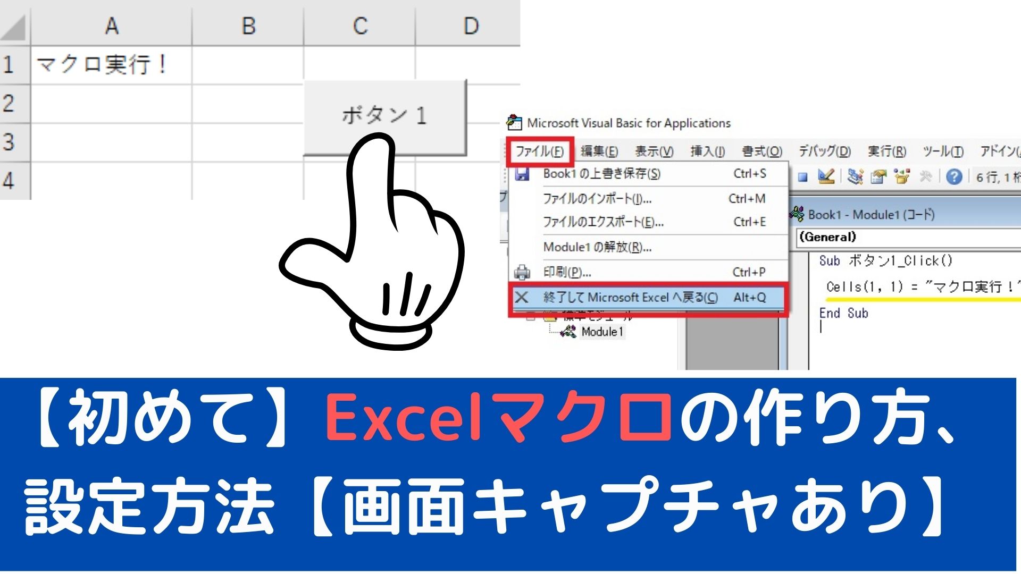Open Object Browser toolbar icon
The width and height of the screenshot is (1021, 574).
point(902,176)
